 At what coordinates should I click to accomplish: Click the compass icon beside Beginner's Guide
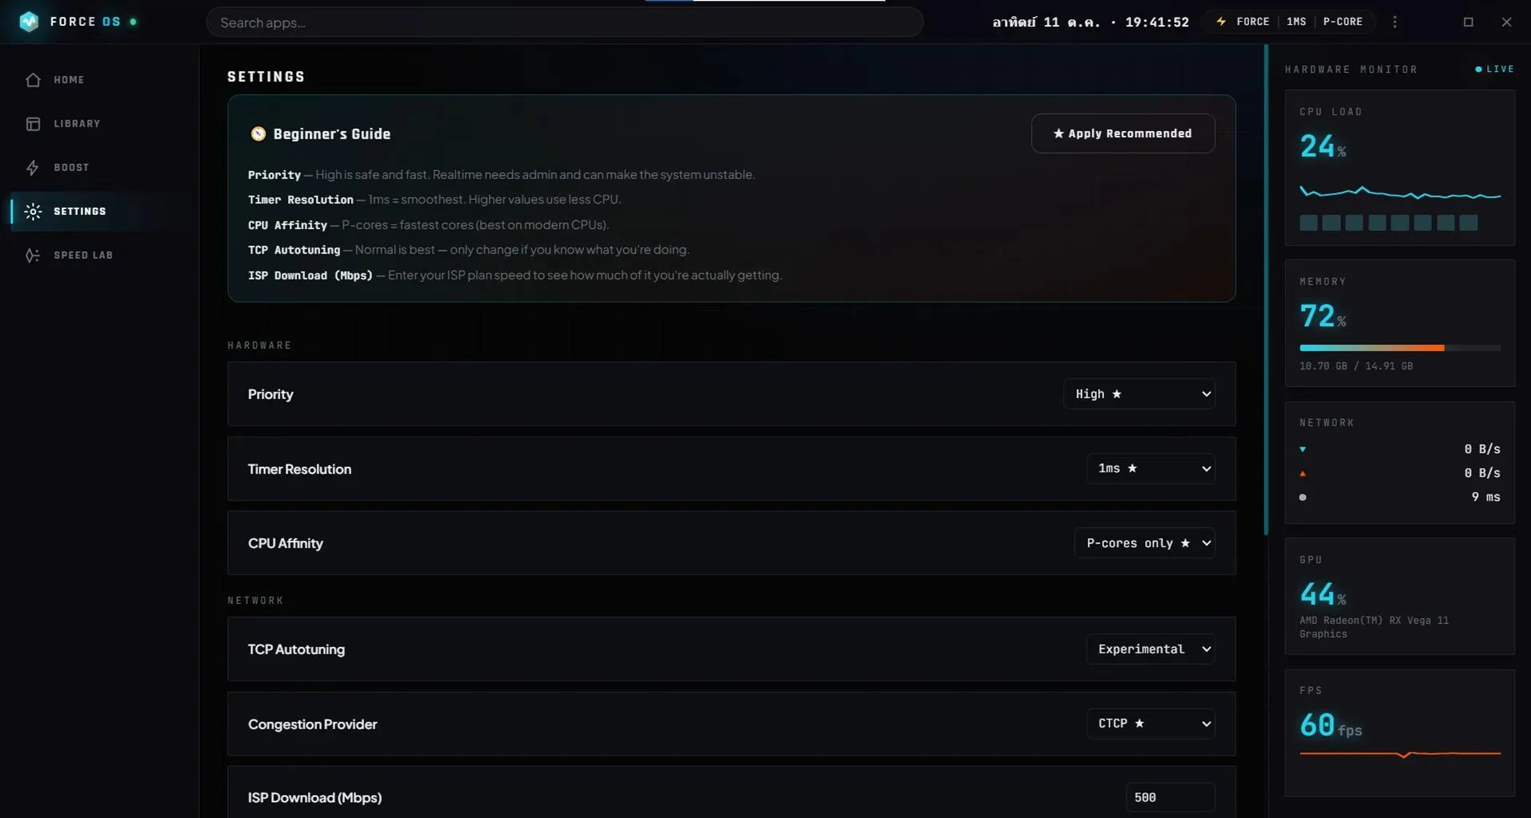click(x=258, y=133)
